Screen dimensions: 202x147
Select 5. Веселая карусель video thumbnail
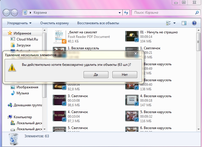point(132,116)
